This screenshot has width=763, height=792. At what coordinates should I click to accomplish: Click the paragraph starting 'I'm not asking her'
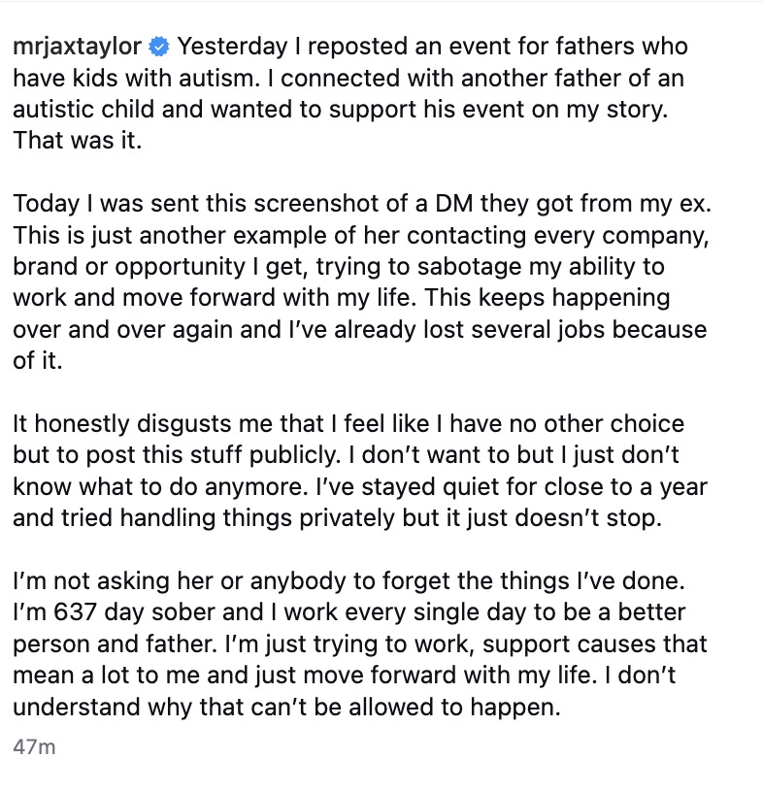pyautogui.click(x=360, y=644)
